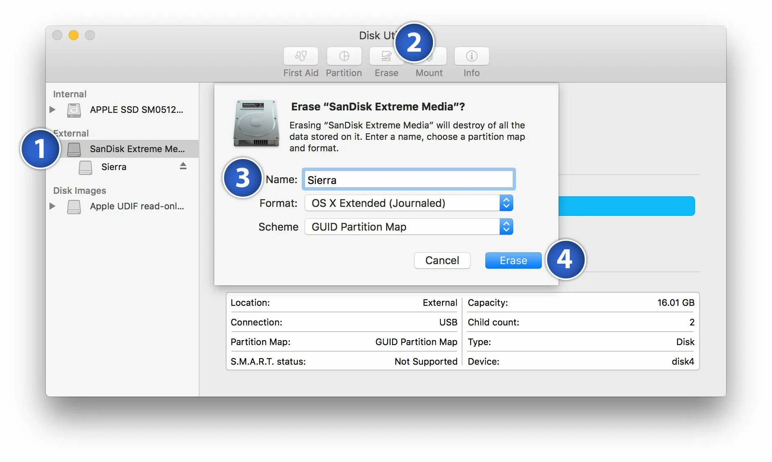Click the External location value
The image size is (772, 462).
[440, 303]
